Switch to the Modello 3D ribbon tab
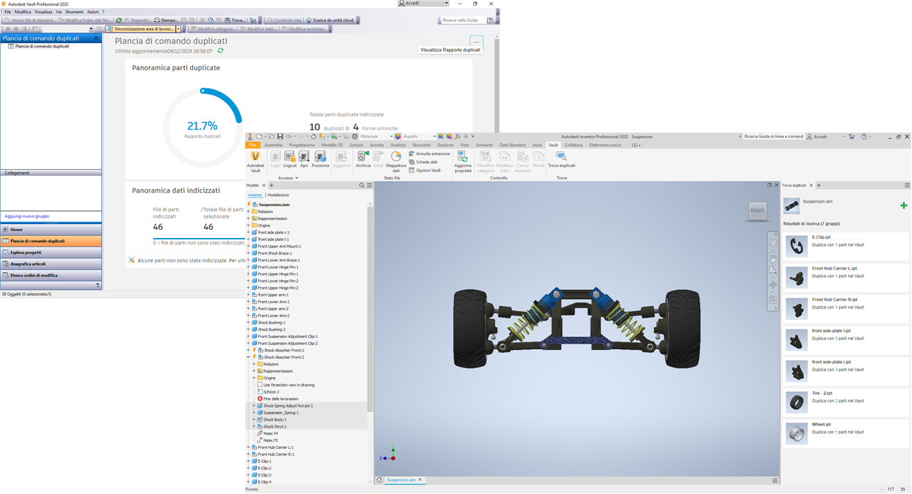 tap(332, 145)
